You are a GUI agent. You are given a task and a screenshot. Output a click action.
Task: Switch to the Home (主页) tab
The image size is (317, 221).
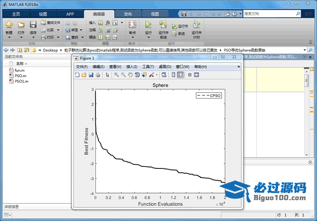16,14
